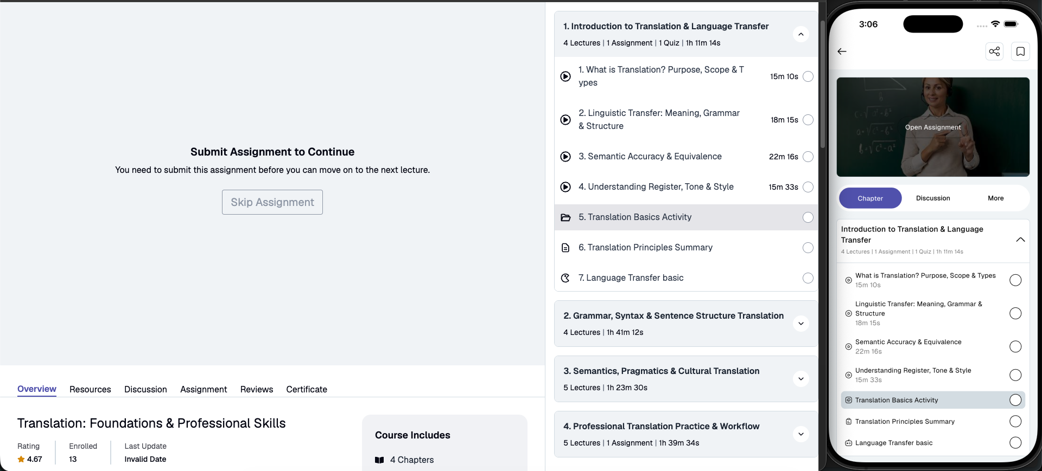This screenshot has height=471, width=1042.
Task: Expand chapter 3 Semantics, Pragmatics & Cultural Translation
Action: point(801,379)
